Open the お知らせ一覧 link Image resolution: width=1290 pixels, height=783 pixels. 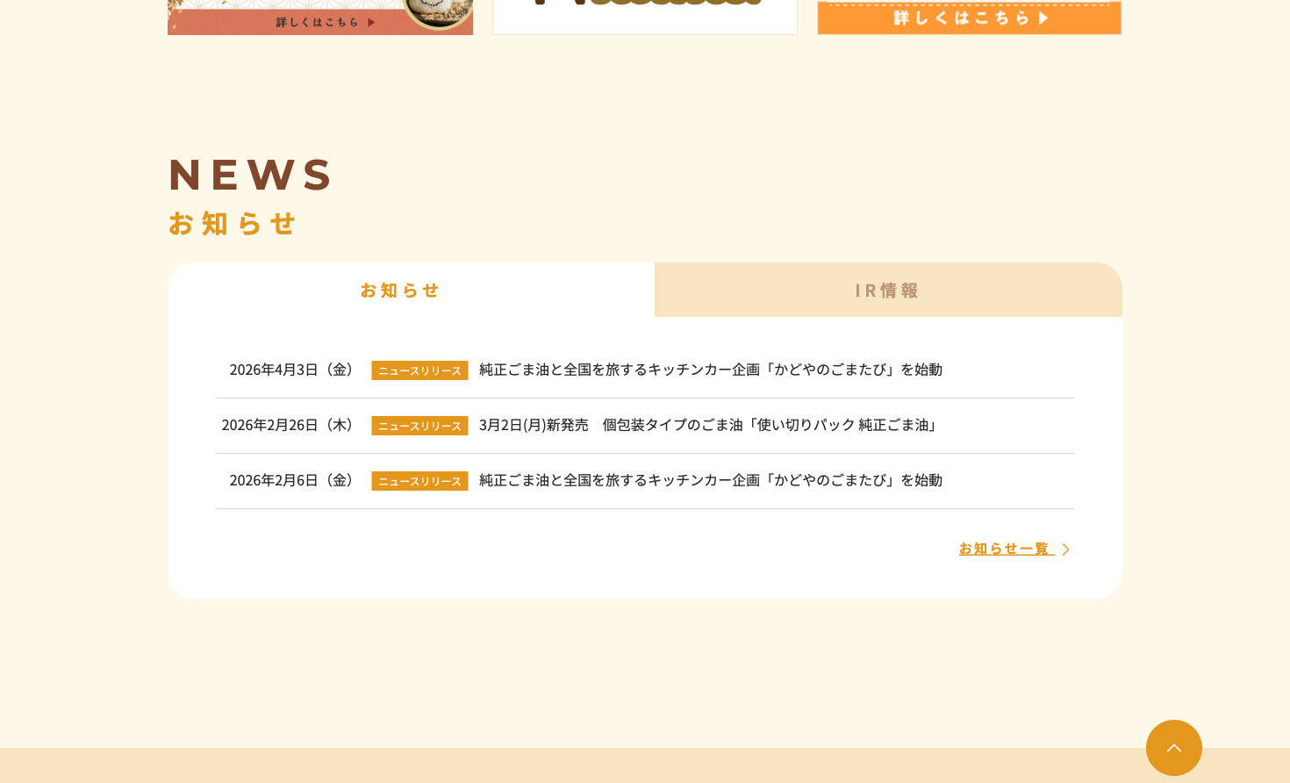point(1005,549)
